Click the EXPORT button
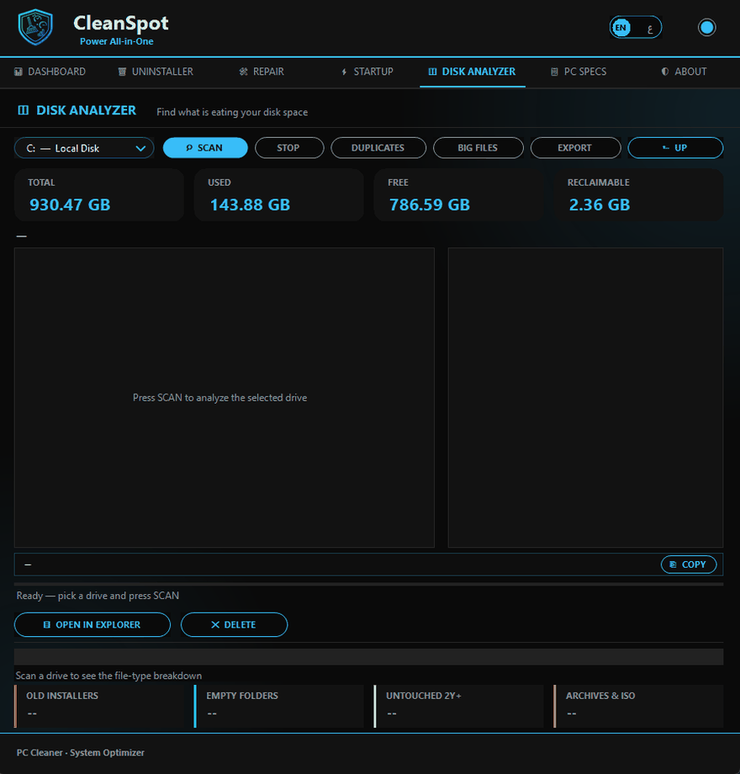The width and height of the screenshot is (740, 774). (x=575, y=147)
